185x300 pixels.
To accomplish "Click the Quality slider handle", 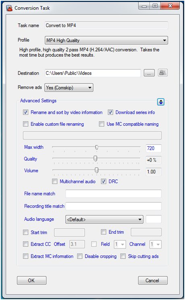I will point(96,158).
